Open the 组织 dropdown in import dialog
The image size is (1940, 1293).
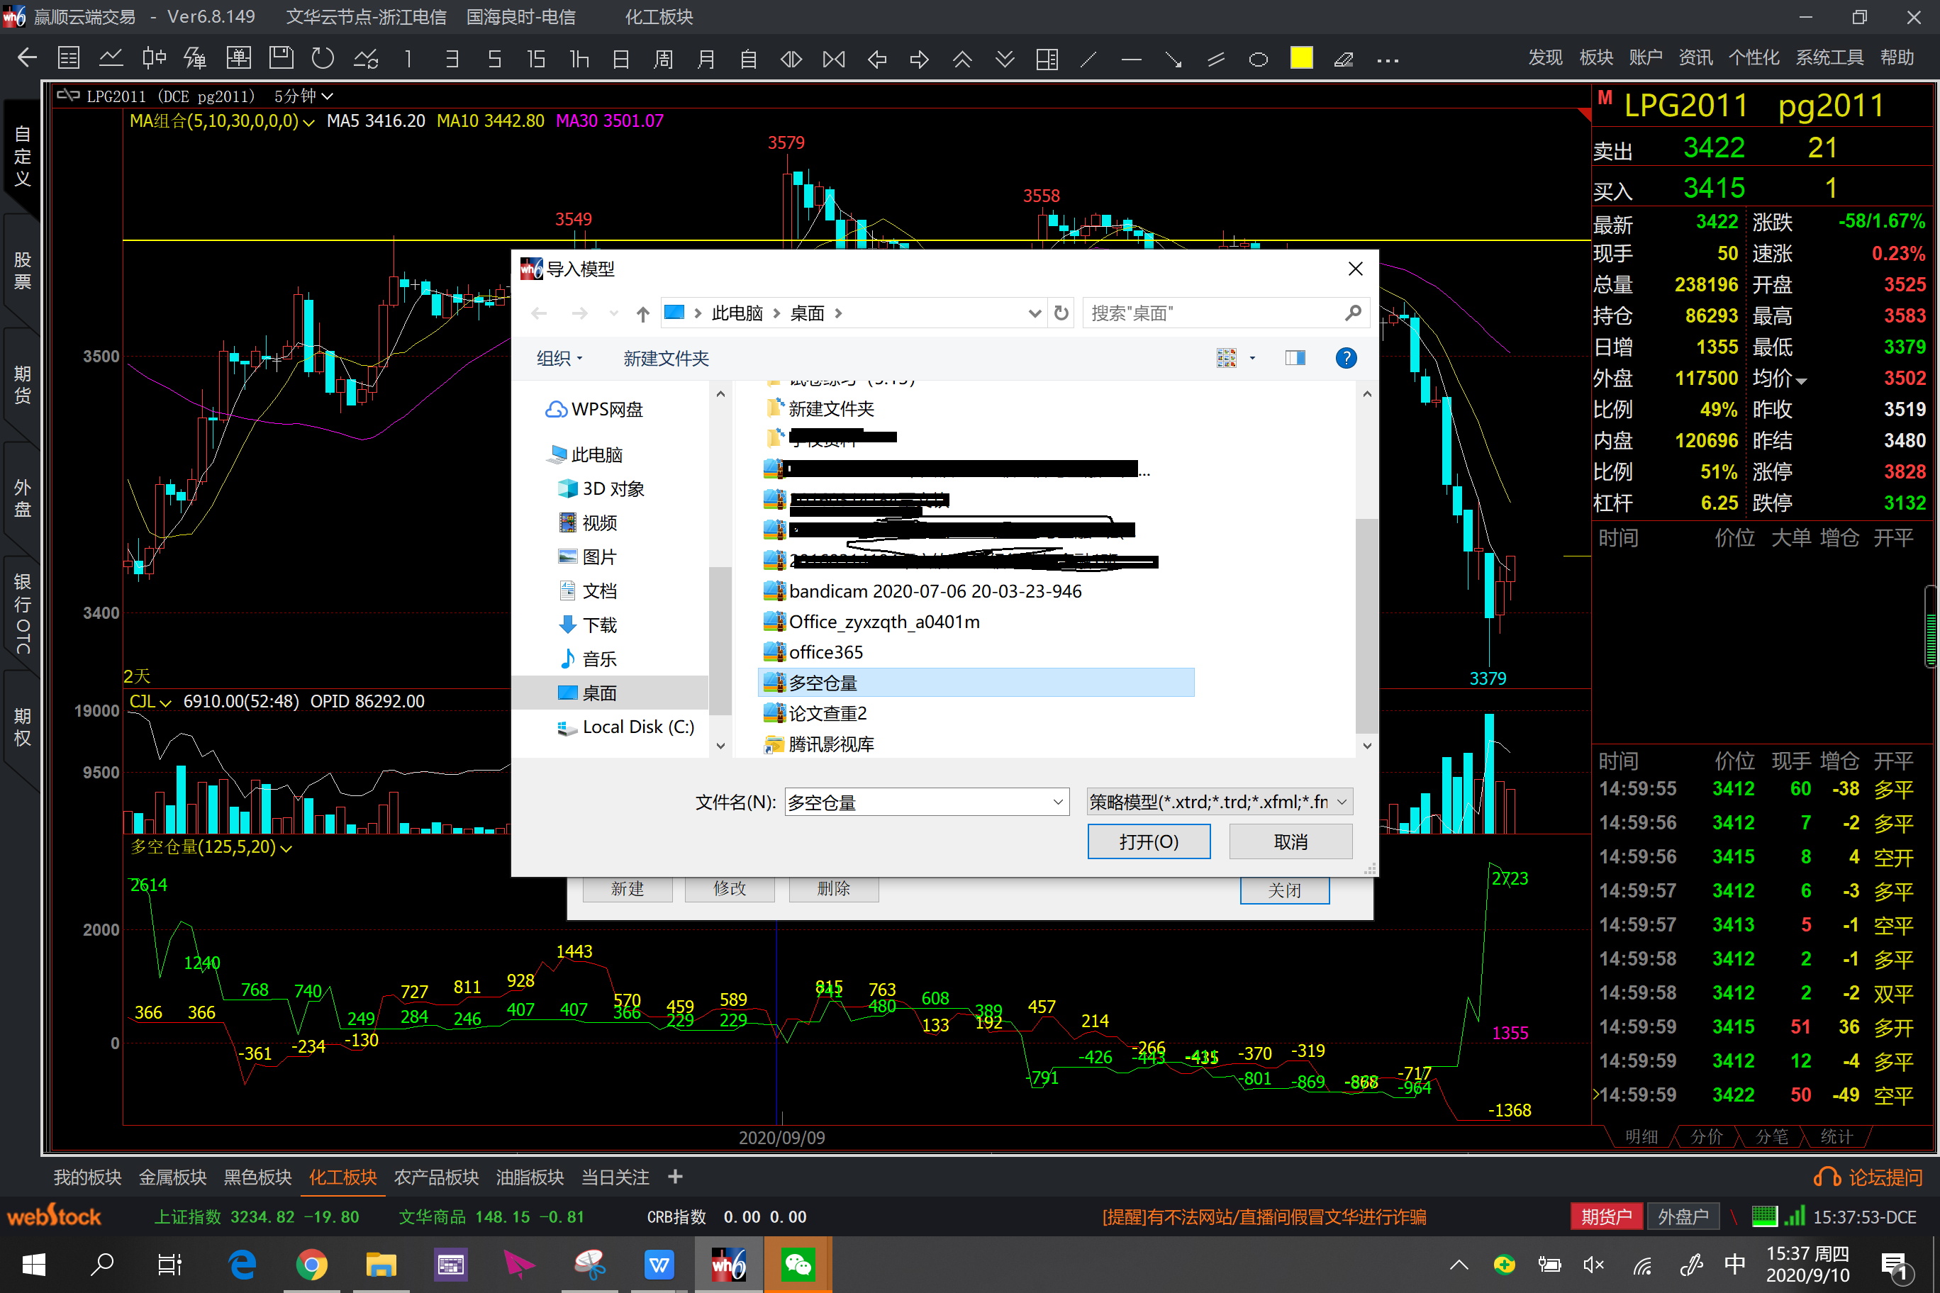(559, 358)
